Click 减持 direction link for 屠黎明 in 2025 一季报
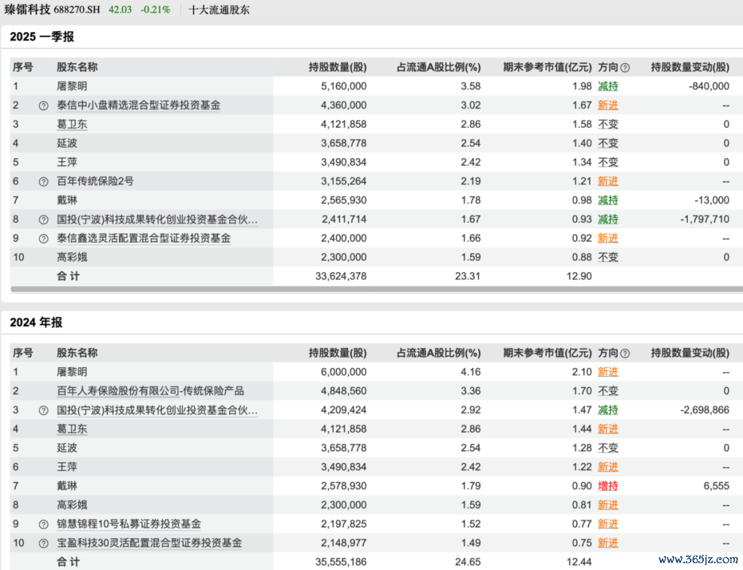Screen dimensions: 743x570 607,87
